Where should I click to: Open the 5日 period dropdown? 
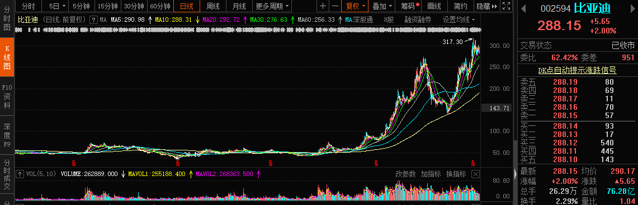coord(55,6)
